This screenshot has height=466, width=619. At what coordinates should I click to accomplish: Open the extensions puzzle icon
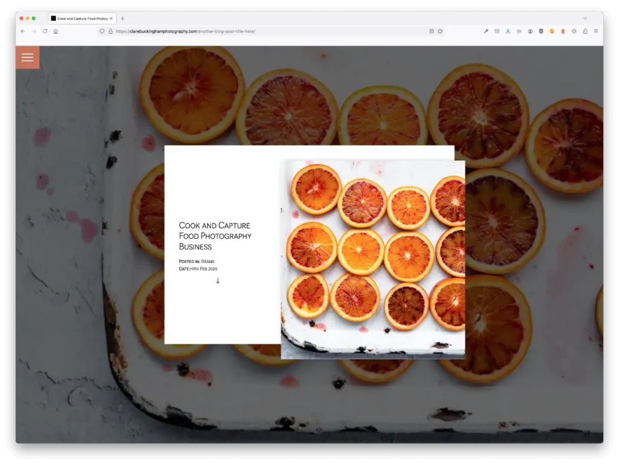(x=585, y=31)
